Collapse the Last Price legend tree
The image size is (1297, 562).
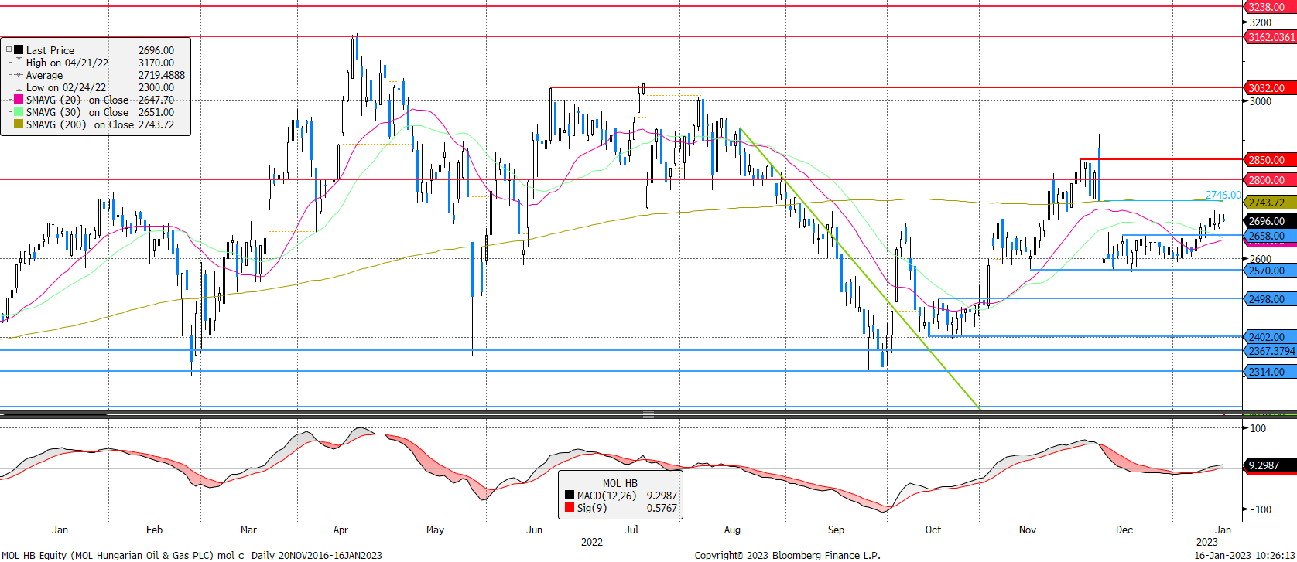pos(9,49)
